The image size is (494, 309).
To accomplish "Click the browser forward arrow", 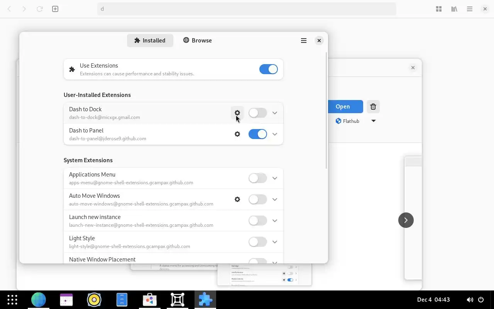I will [24, 9].
